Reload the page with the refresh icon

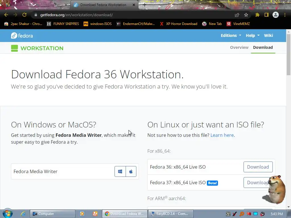(x=24, y=15)
